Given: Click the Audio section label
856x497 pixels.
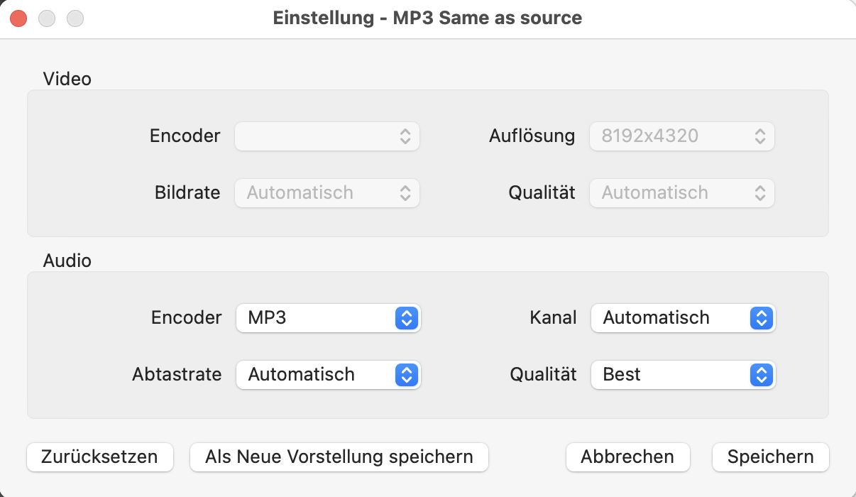Looking at the screenshot, I should click(68, 261).
